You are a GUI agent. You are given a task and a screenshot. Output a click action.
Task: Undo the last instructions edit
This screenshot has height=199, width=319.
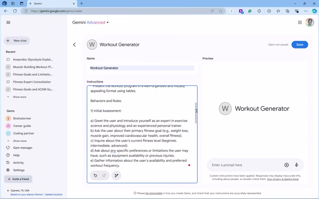pyautogui.click(x=95, y=175)
